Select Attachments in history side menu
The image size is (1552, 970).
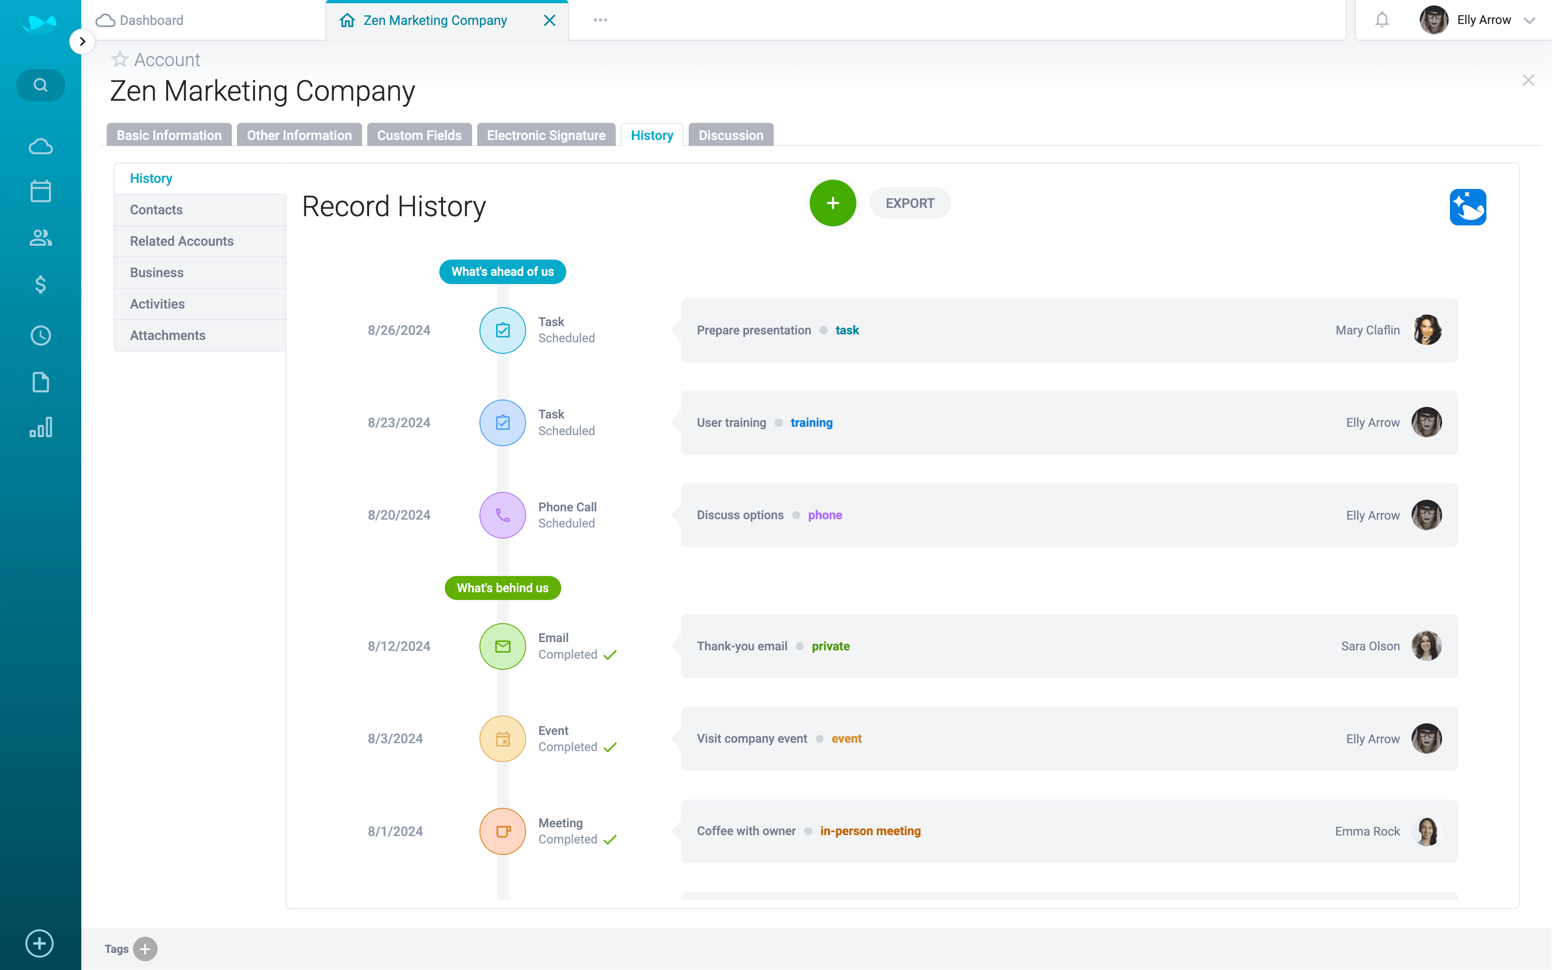tap(167, 335)
